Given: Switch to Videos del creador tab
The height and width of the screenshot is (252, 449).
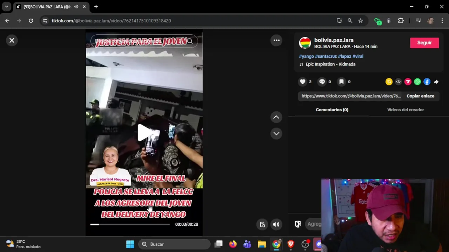Looking at the screenshot, I should coord(406,110).
